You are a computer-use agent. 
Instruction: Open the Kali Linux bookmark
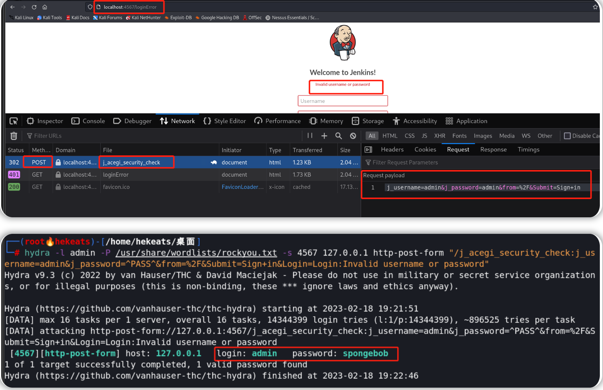click(21, 18)
